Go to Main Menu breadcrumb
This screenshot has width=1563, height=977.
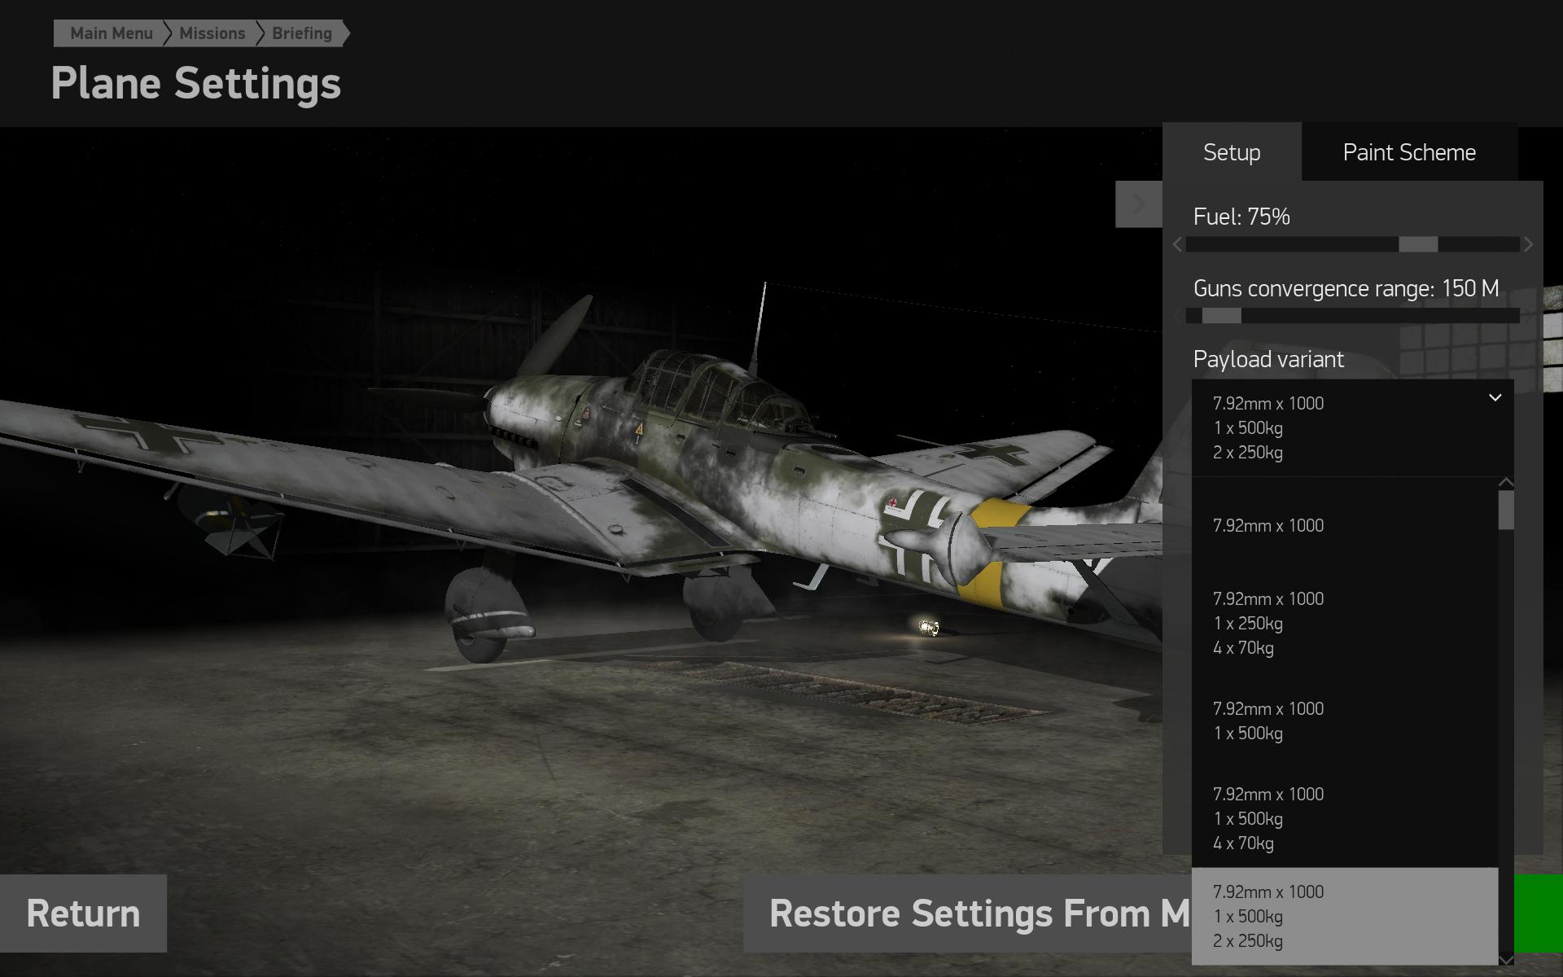tap(112, 33)
